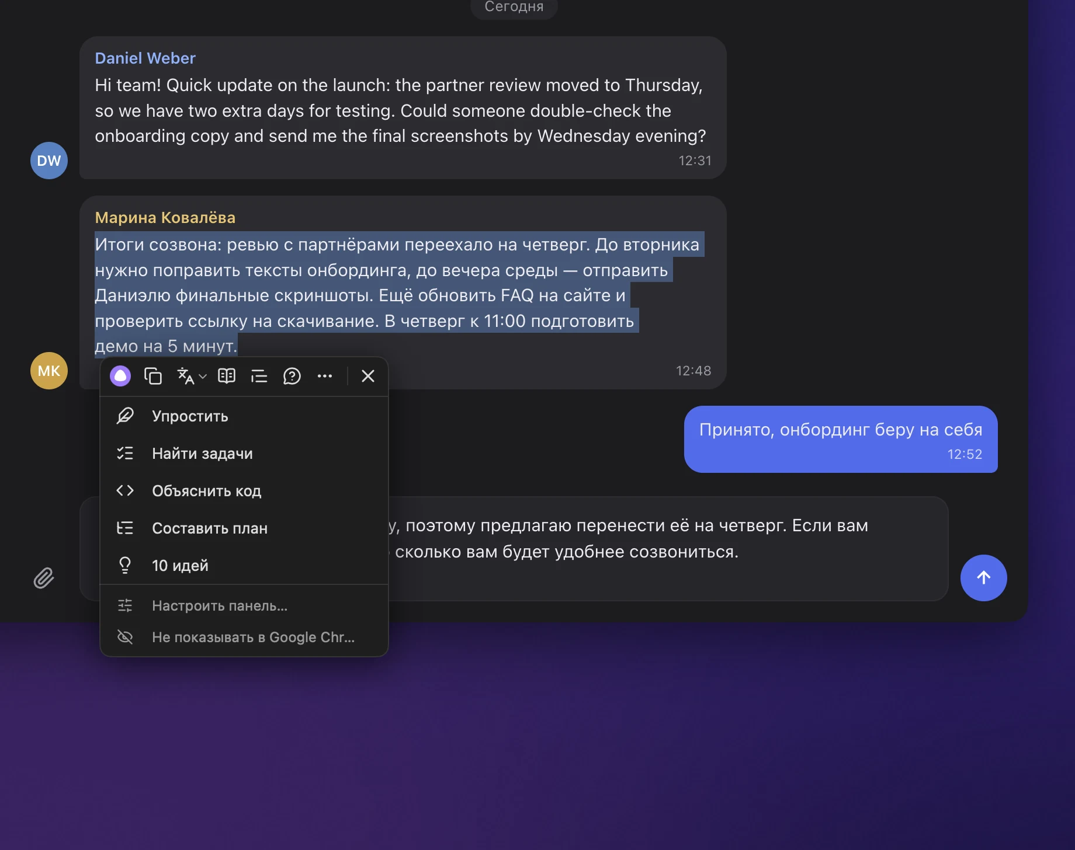Open Настроить панель… settings entry
This screenshot has height=850, width=1075.
pos(244,606)
